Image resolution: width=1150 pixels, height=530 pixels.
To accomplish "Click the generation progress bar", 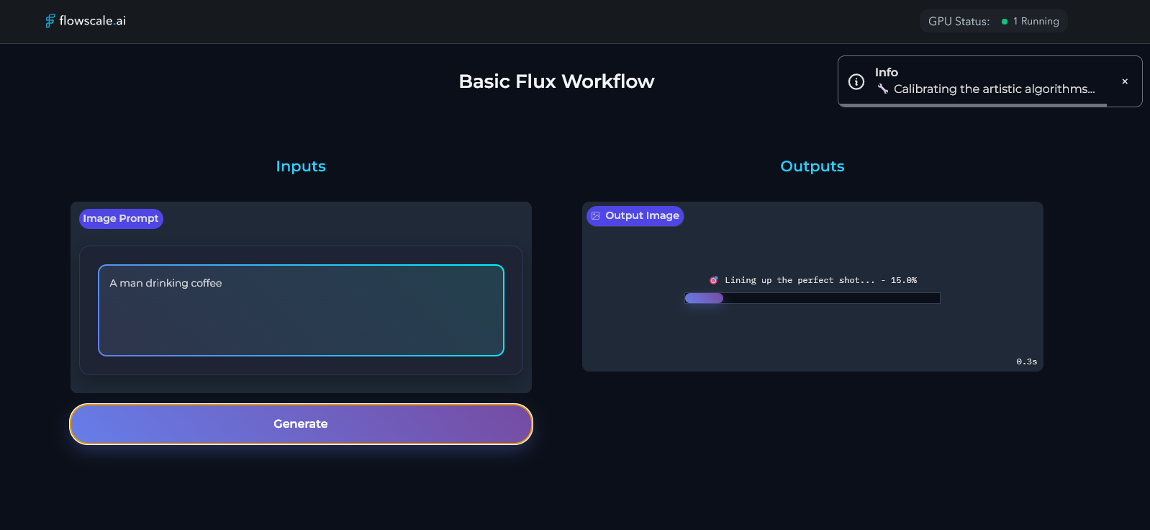I will click(812, 298).
